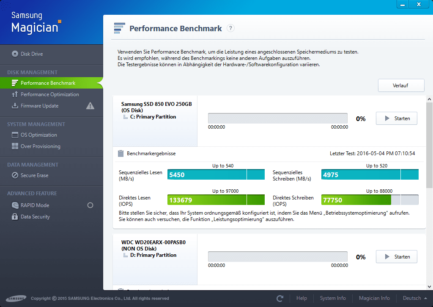This screenshot has width=433, height=307.
Task: Click the Sequenzielles Schreiben 4975 result bar
Action: pos(370,175)
